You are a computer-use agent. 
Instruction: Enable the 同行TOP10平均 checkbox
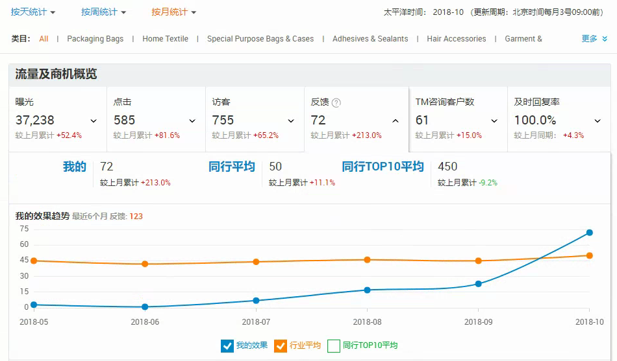pos(334,345)
